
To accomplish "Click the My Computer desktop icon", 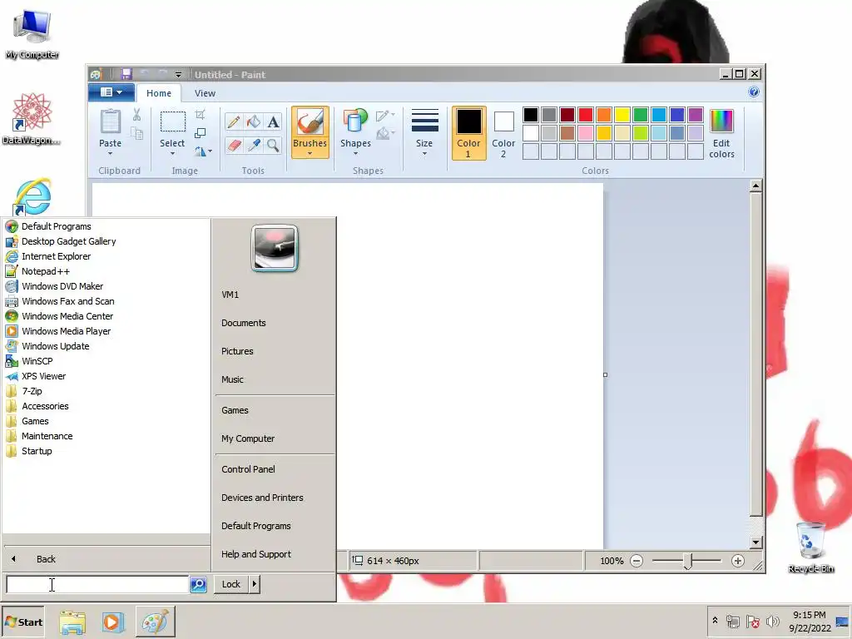I will click(x=32, y=34).
